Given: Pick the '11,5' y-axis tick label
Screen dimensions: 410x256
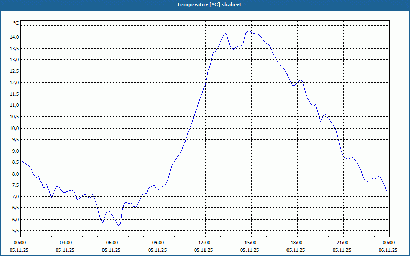Looking at the screenshot, I should (15, 94).
